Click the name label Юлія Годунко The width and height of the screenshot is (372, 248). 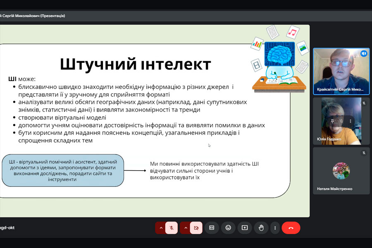coord(329,139)
